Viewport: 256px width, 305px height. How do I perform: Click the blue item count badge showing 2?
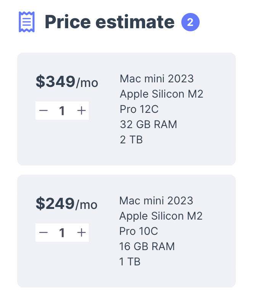[x=190, y=22]
